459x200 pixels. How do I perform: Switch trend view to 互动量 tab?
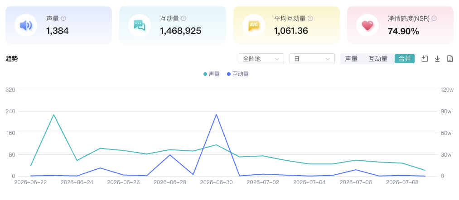(378, 59)
